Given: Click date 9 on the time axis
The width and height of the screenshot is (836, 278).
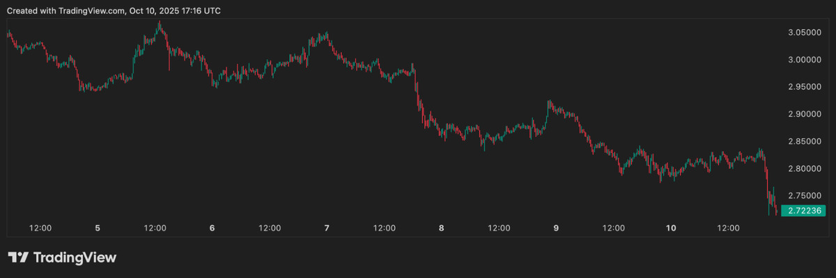Looking at the screenshot, I should point(556,228).
